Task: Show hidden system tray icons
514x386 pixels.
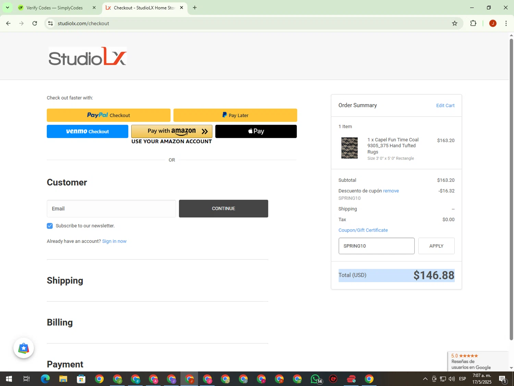Action: coord(425,379)
